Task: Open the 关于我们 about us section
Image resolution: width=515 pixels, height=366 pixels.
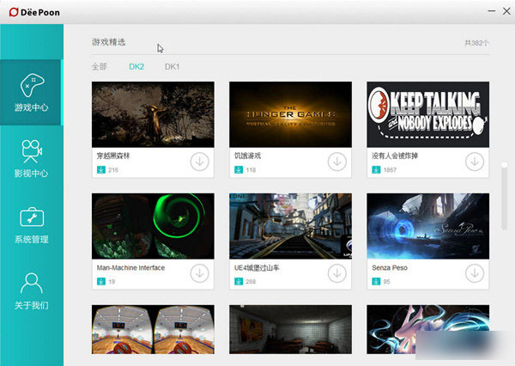Action: 31,290
